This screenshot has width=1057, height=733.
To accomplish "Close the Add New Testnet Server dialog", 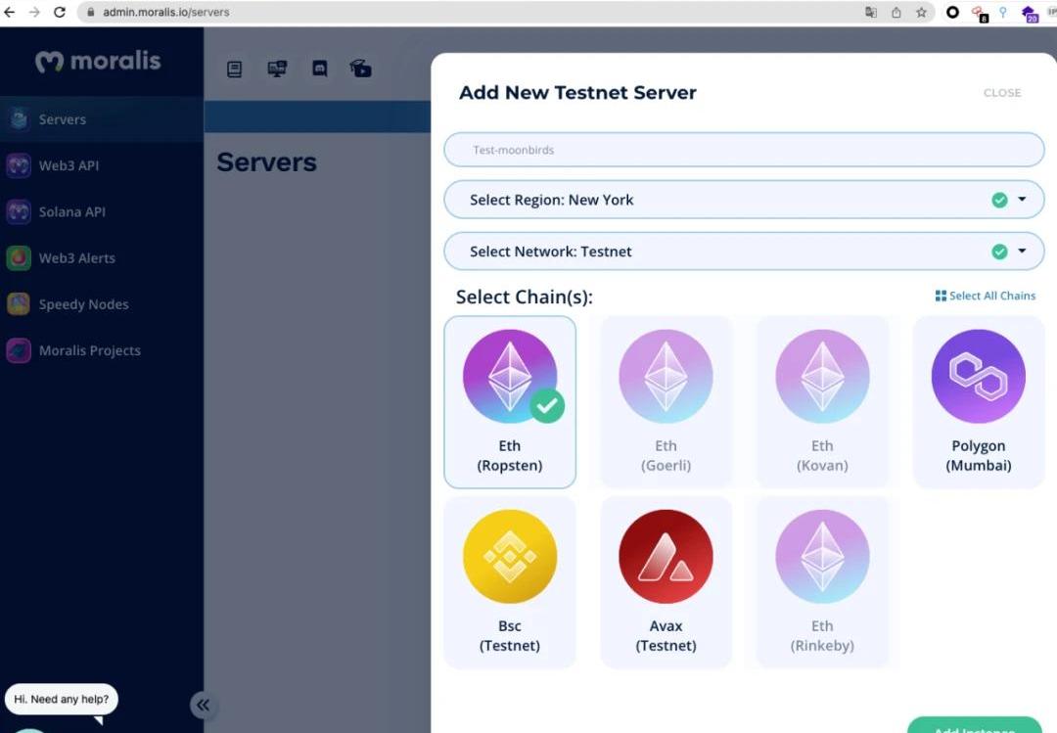I will point(1002,93).
